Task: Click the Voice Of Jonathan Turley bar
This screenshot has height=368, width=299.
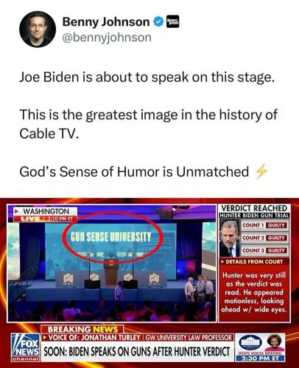Action: [137, 338]
